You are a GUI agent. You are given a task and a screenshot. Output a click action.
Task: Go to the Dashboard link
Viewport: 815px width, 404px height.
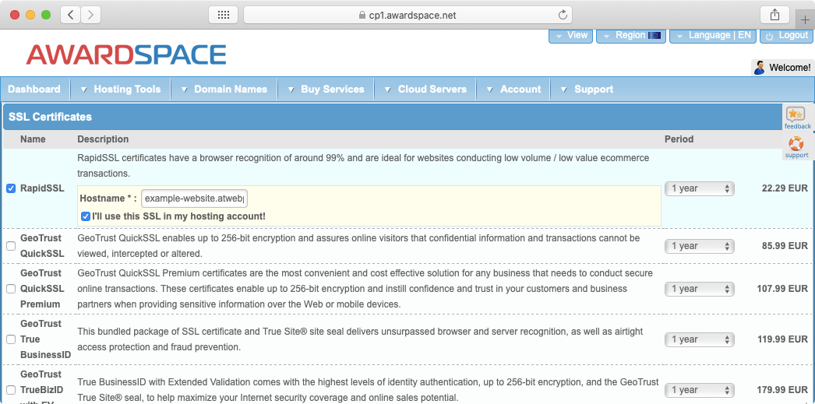pyautogui.click(x=34, y=90)
